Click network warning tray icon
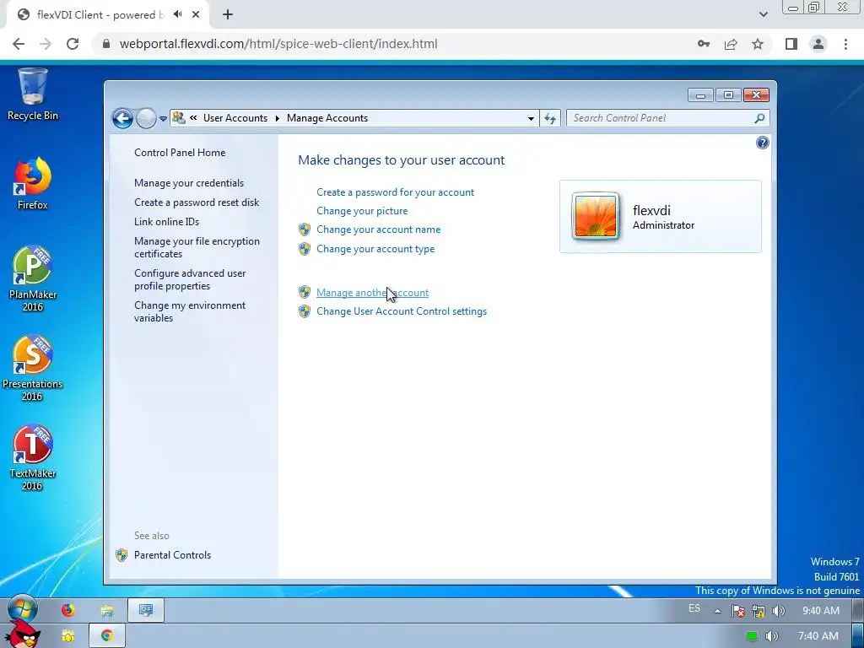Image resolution: width=864 pixels, height=648 pixels. click(x=759, y=611)
